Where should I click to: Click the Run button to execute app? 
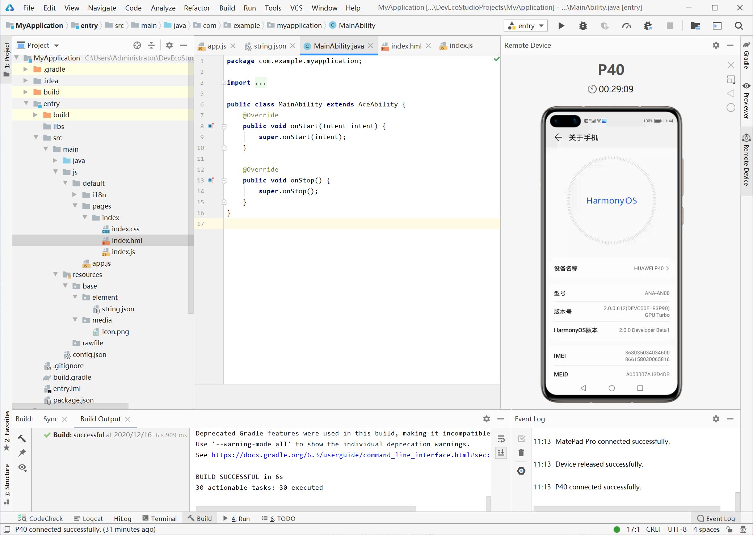pyautogui.click(x=560, y=25)
